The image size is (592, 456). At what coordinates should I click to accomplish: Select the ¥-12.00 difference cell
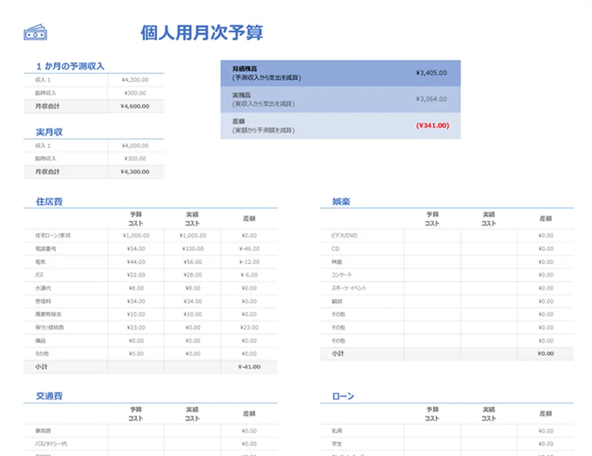click(249, 262)
